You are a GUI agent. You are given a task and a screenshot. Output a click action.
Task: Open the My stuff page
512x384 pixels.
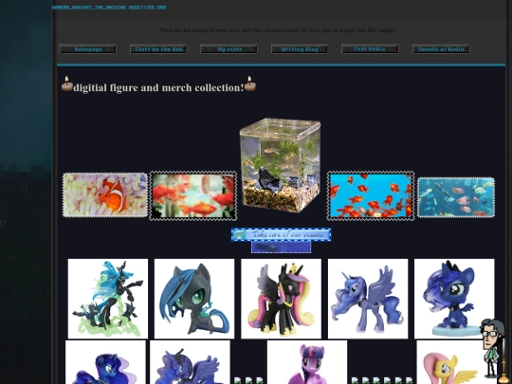(229, 49)
